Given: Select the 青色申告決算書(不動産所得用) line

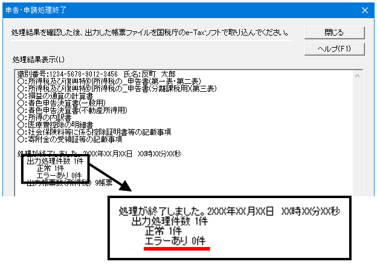Looking at the screenshot, I should point(72,111).
